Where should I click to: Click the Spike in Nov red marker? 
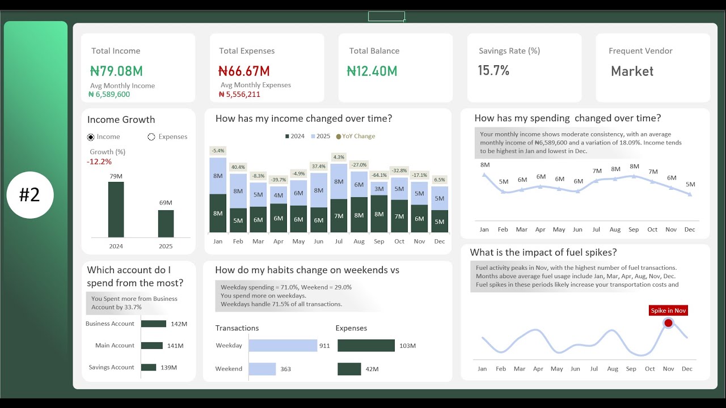pyautogui.click(x=668, y=323)
